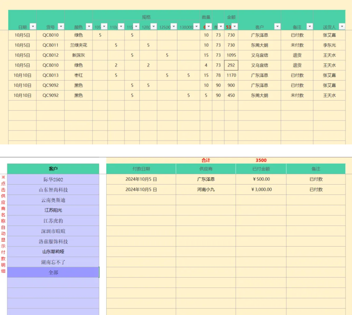Select the ¥3,000.00 paid amount cell

[261, 189]
